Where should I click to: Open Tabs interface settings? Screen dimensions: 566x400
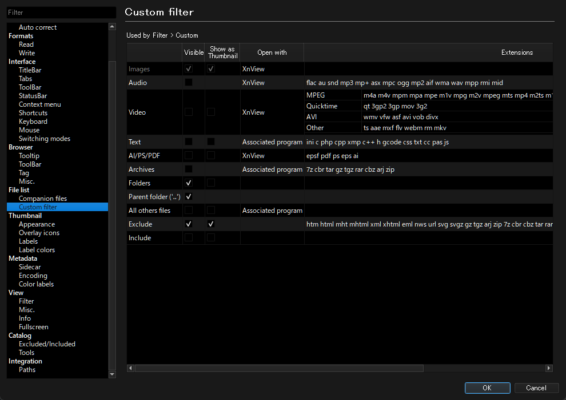click(25, 79)
